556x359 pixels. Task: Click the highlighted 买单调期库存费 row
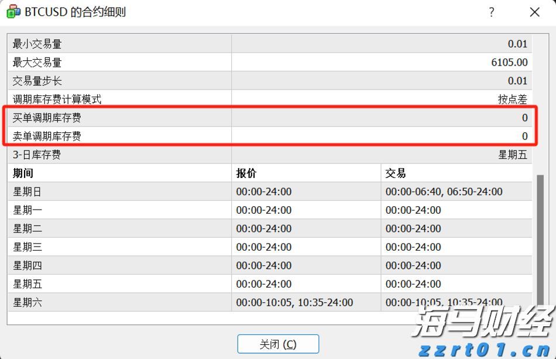(x=117, y=118)
